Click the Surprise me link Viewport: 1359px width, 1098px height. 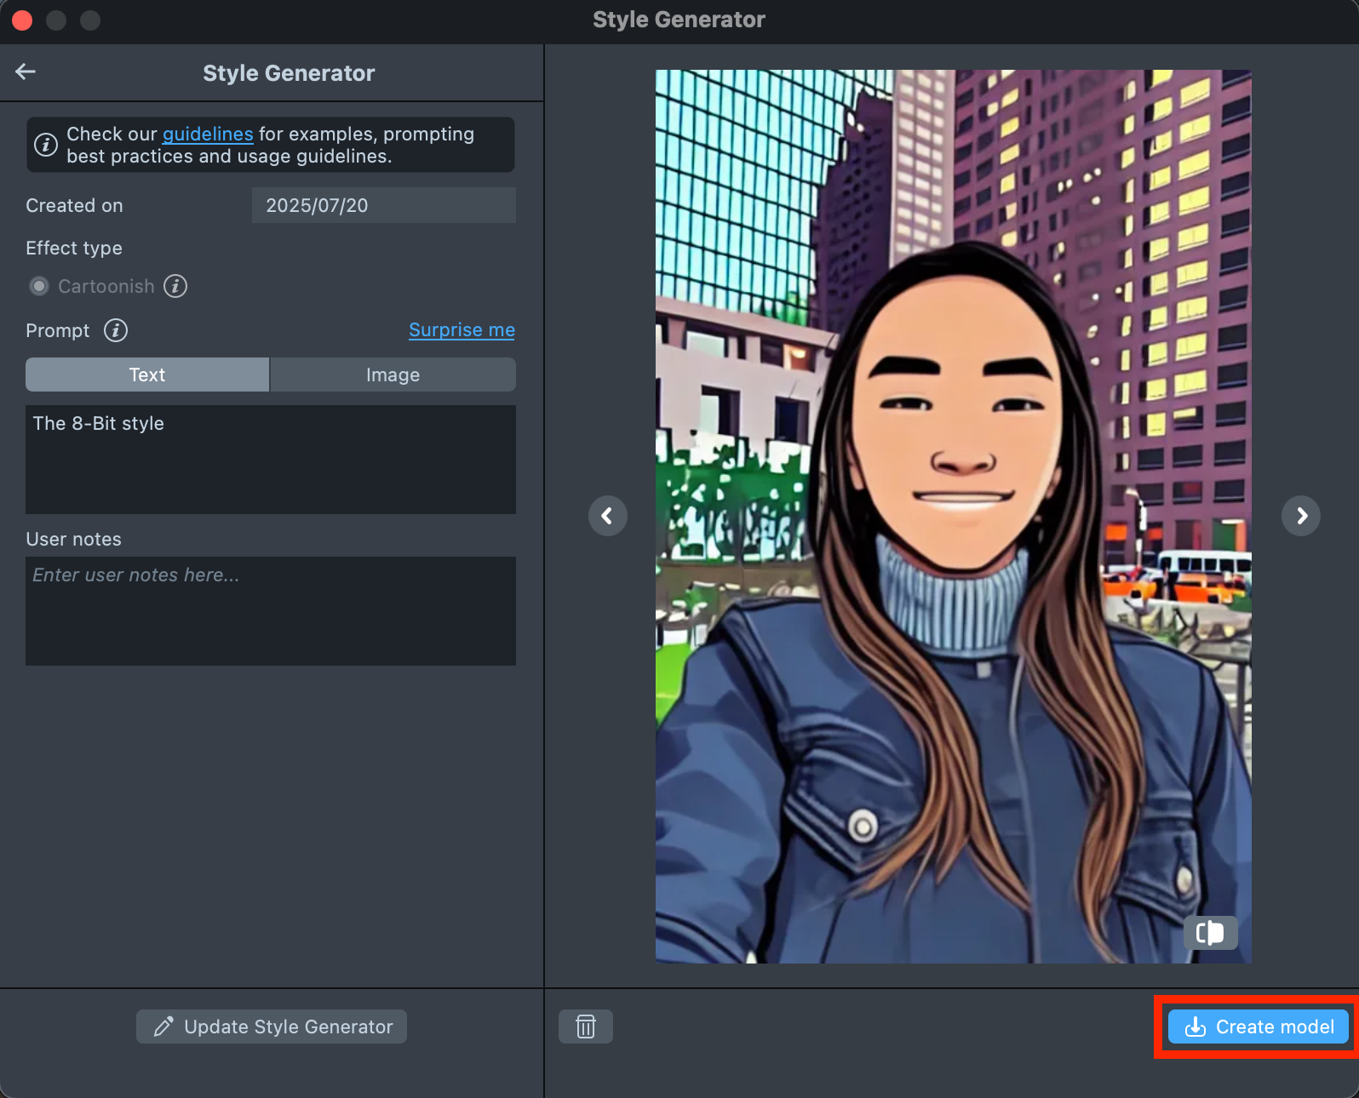click(462, 330)
